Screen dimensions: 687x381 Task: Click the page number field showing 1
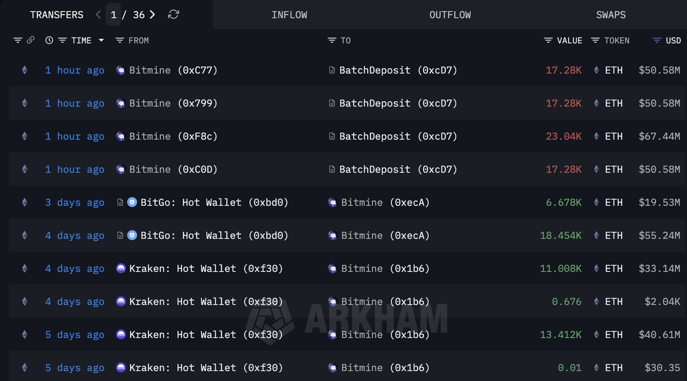(x=114, y=14)
